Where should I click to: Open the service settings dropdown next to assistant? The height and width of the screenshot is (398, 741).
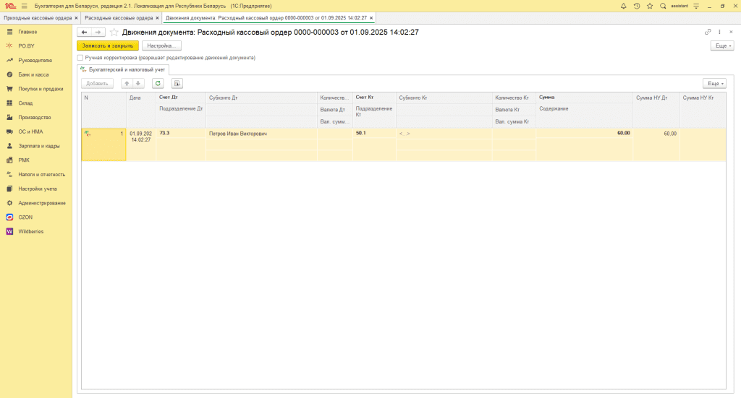[x=695, y=6]
